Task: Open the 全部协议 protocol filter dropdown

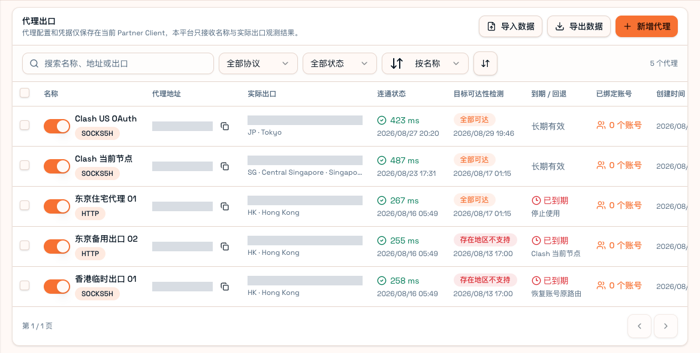Action: click(x=258, y=63)
